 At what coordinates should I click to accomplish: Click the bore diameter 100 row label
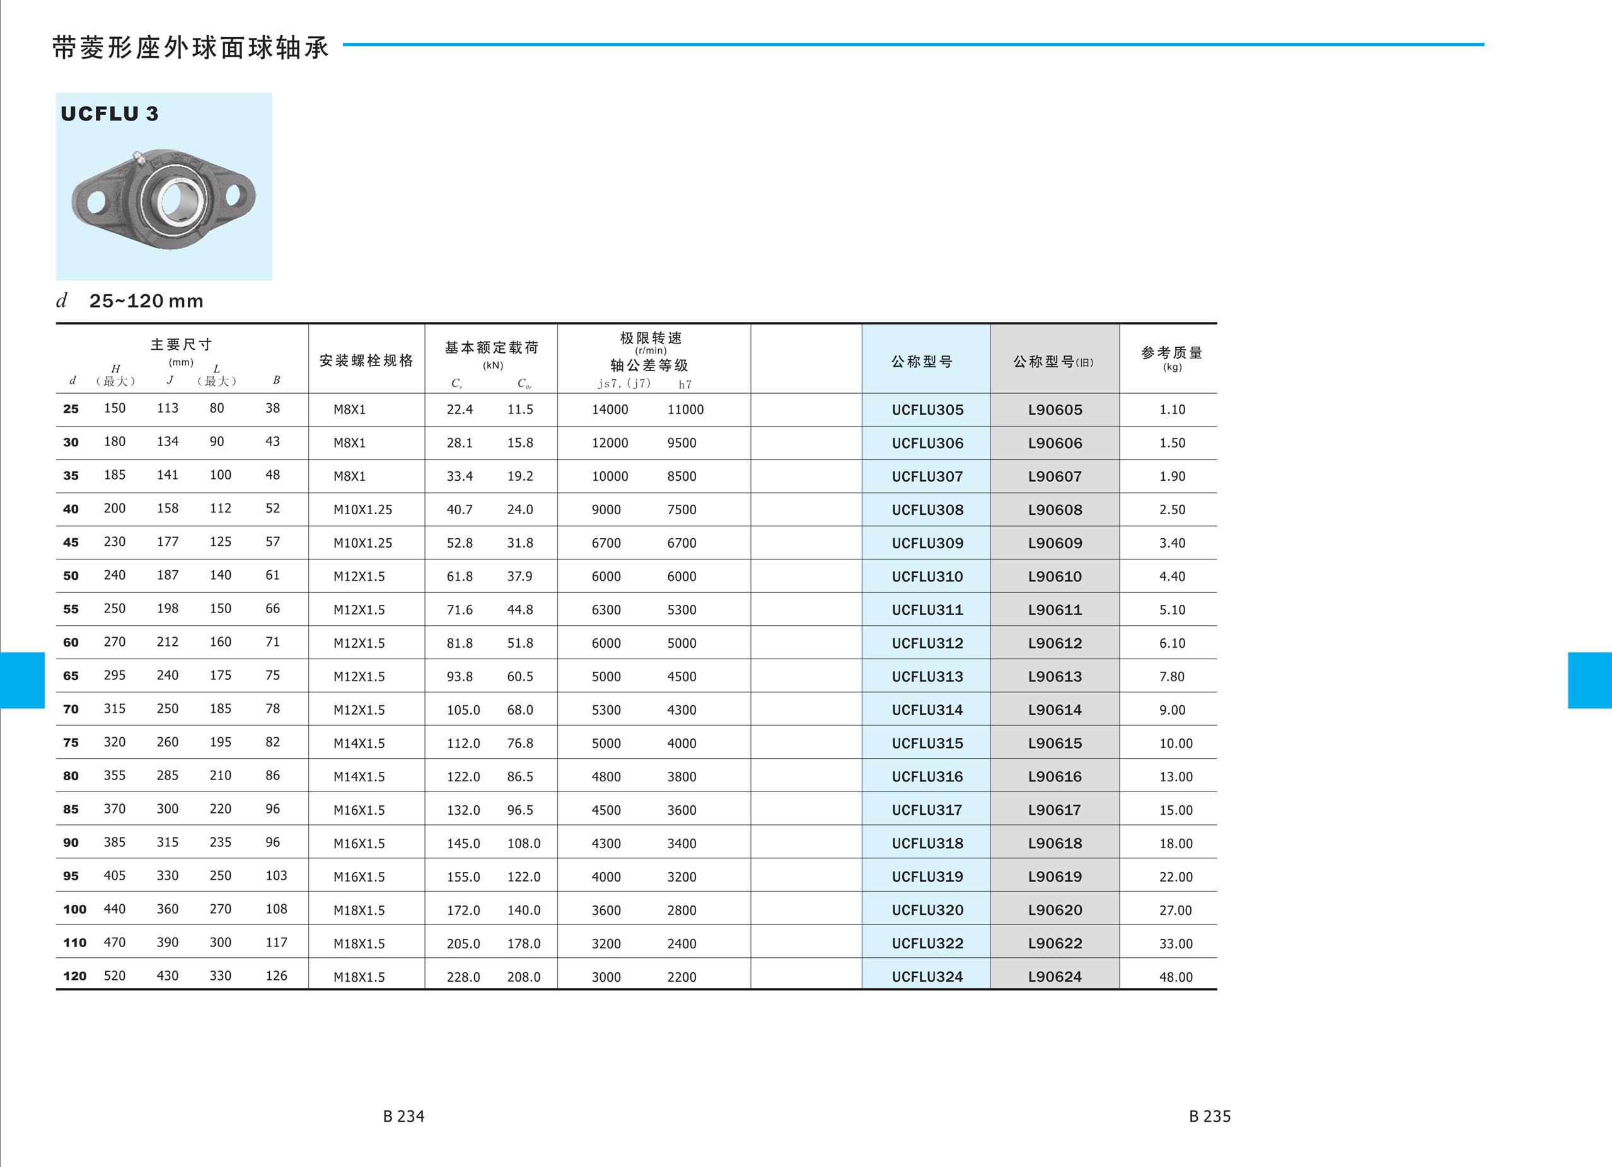click(74, 910)
